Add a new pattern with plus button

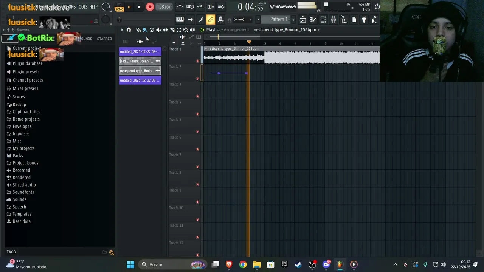pos(293,20)
